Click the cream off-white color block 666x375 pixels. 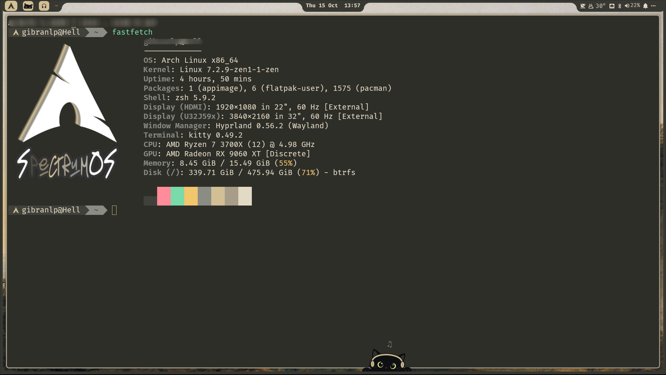tap(245, 196)
